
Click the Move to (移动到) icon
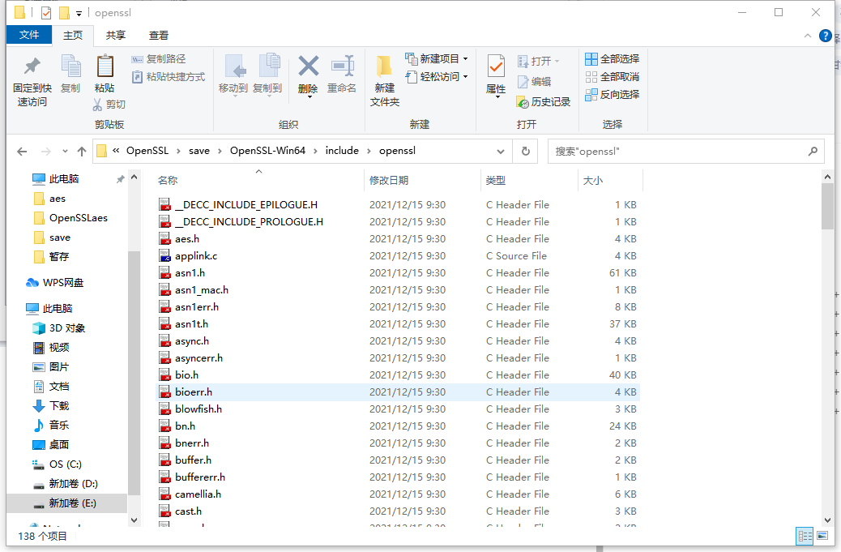[235, 66]
